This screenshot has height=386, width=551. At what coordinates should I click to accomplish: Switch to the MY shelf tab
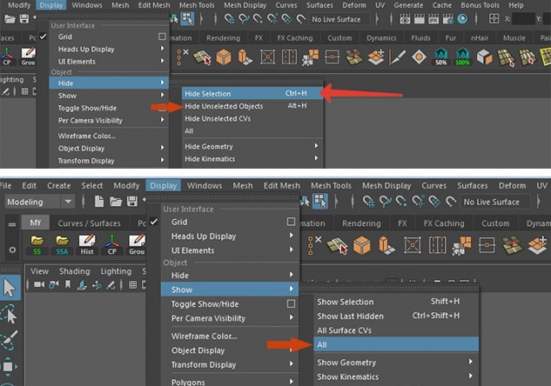pos(35,223)
